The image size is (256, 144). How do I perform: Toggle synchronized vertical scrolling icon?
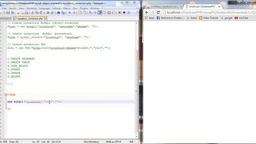[x=80, y=12]
